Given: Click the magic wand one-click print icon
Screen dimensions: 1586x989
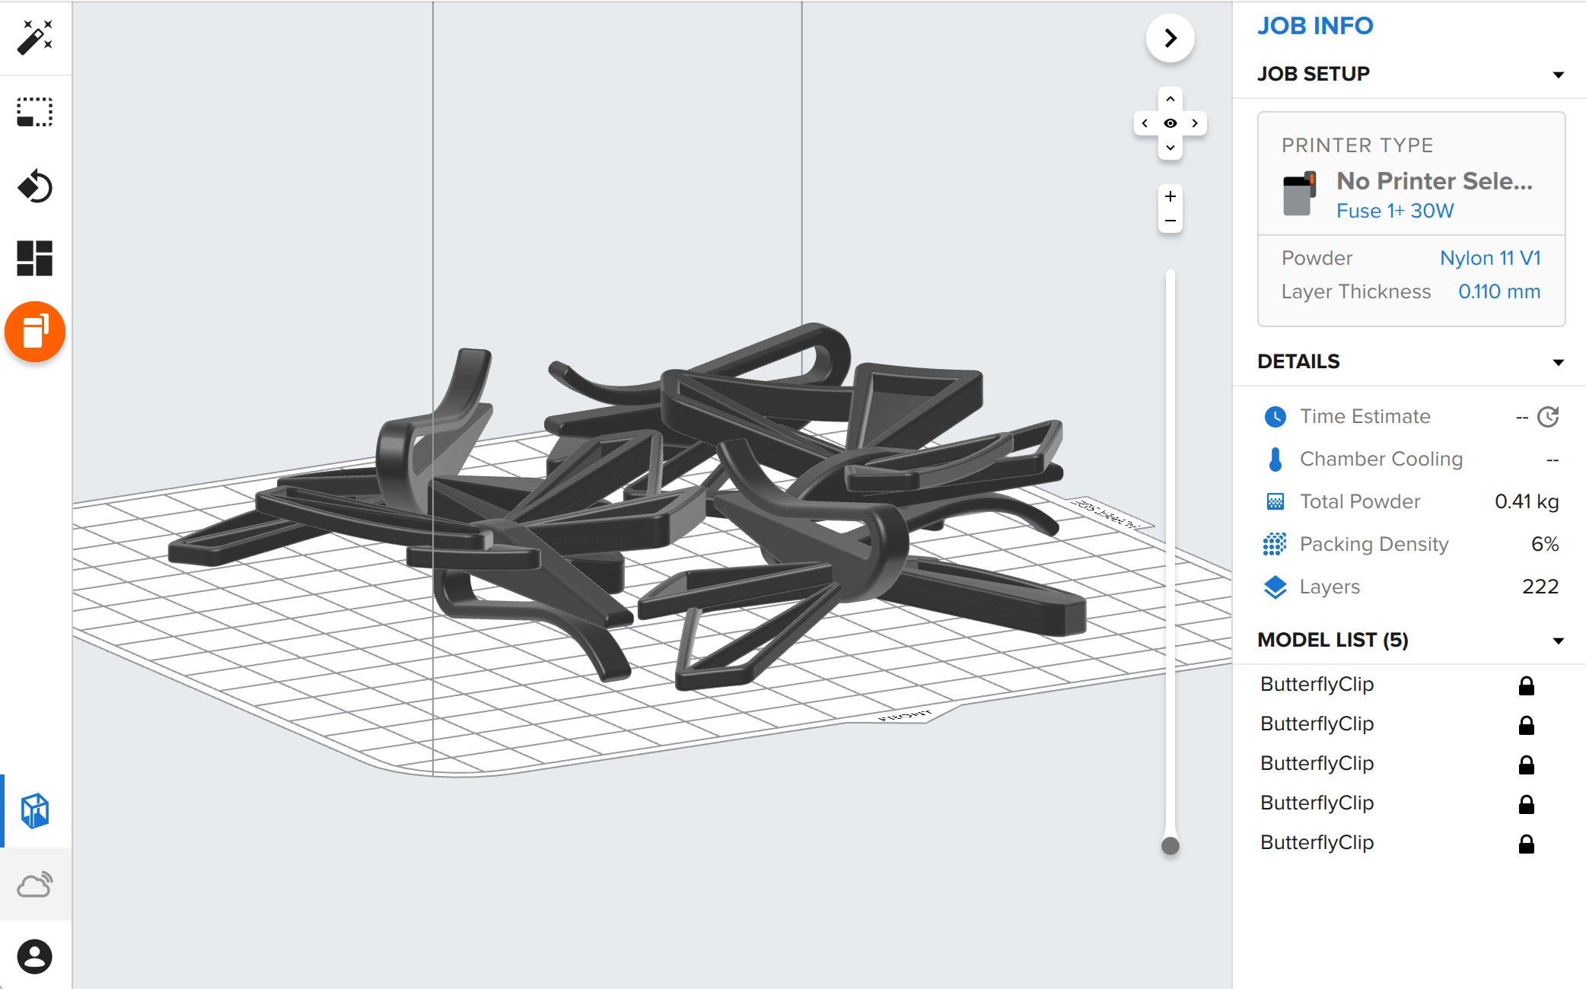Looking at the screenshot, I should 35,37.
